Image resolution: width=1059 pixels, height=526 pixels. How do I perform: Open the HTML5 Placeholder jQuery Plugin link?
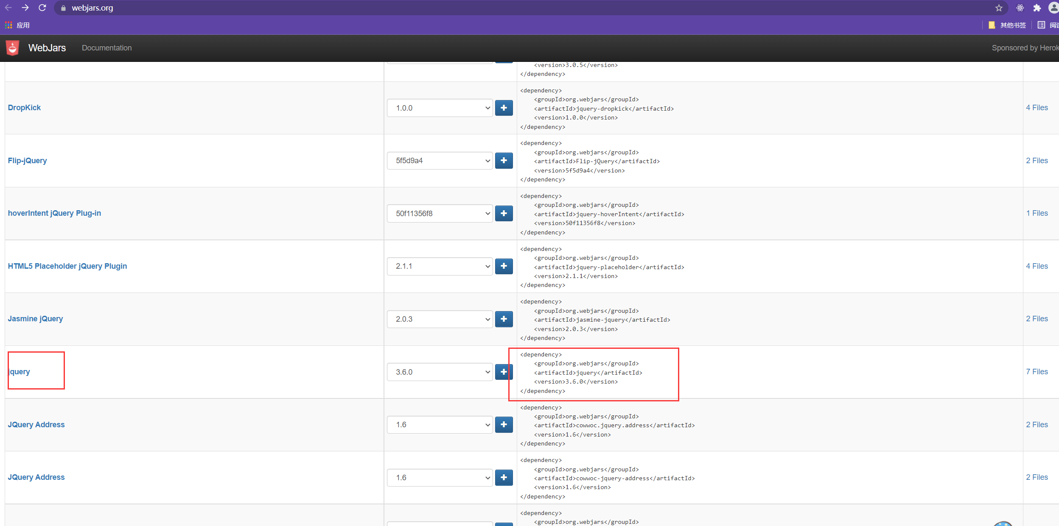pyautogui.click(x=67, y=266)
